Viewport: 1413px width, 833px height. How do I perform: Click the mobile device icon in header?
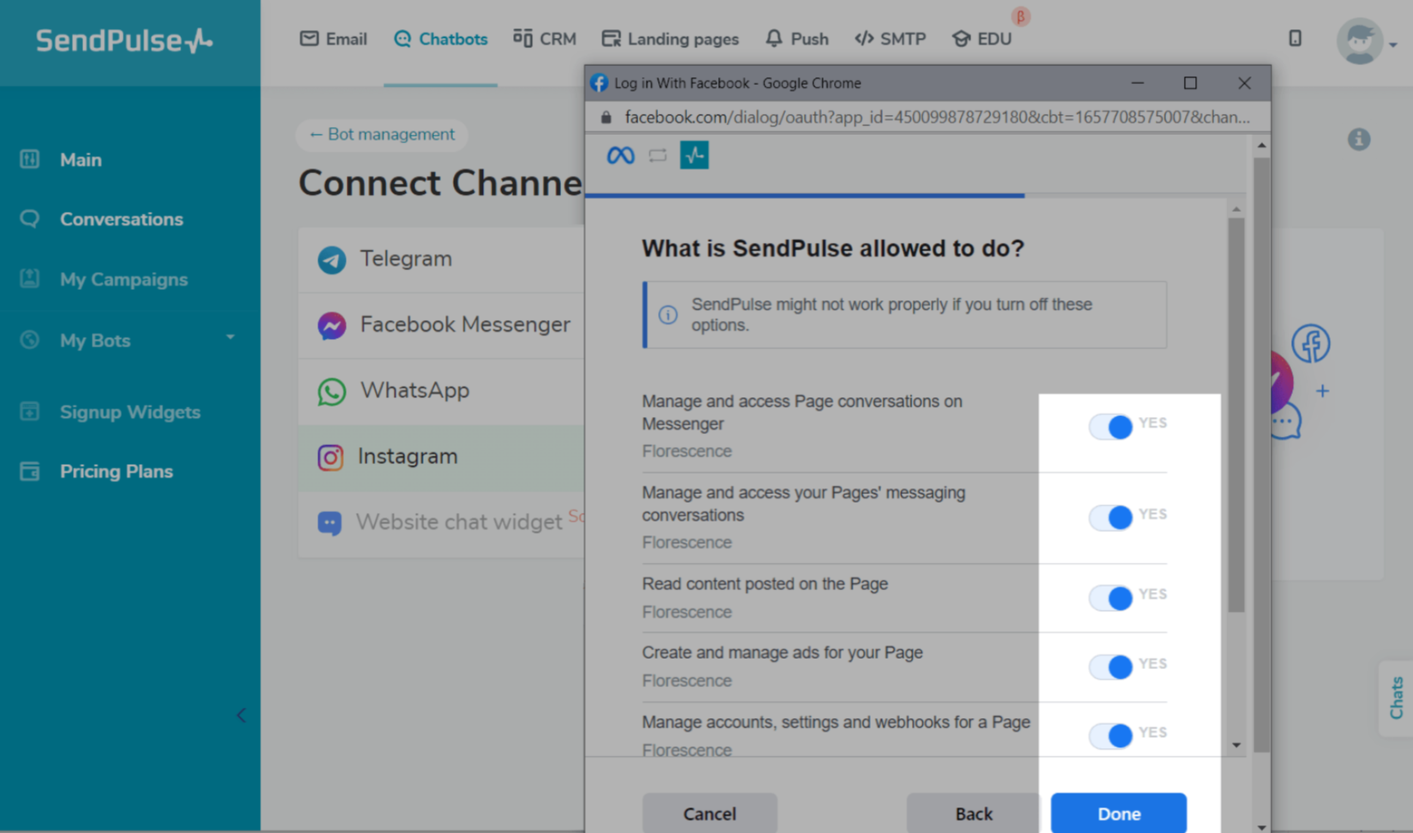pyautogui.click(x=1295, y=39)
